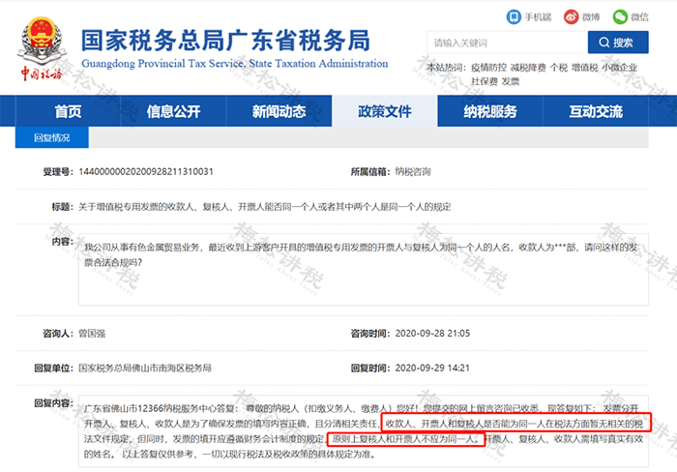
Task: Click the 发票 hot word link
Action: [x=511, y=81]
